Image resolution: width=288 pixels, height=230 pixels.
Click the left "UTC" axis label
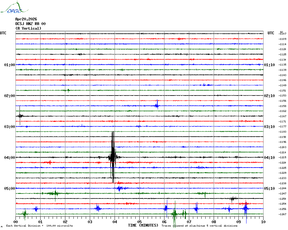coord(3,33)
